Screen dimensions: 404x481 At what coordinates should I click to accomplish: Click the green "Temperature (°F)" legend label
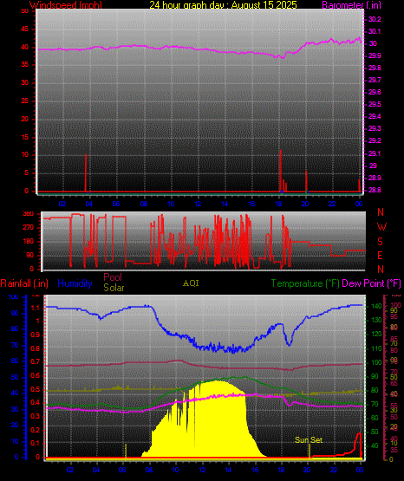coord(305,283)
